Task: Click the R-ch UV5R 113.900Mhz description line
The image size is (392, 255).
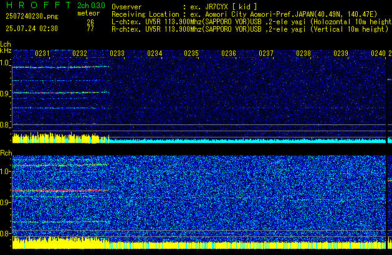Action: tap(250, 29)
